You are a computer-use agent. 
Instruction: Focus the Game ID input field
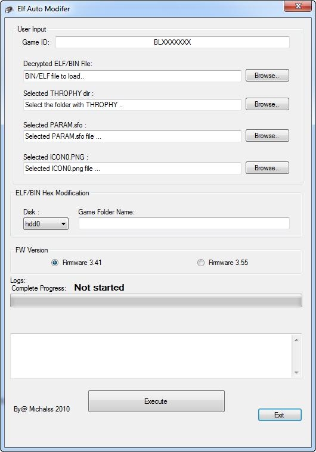[x=172, y=42]
